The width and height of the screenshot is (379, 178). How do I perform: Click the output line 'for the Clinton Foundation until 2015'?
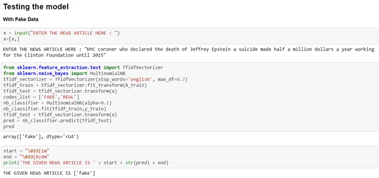click(55, 55)
